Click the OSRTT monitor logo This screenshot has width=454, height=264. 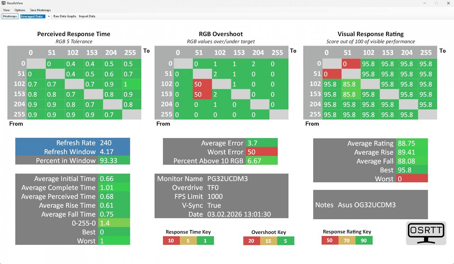click(x=426, y=233)
